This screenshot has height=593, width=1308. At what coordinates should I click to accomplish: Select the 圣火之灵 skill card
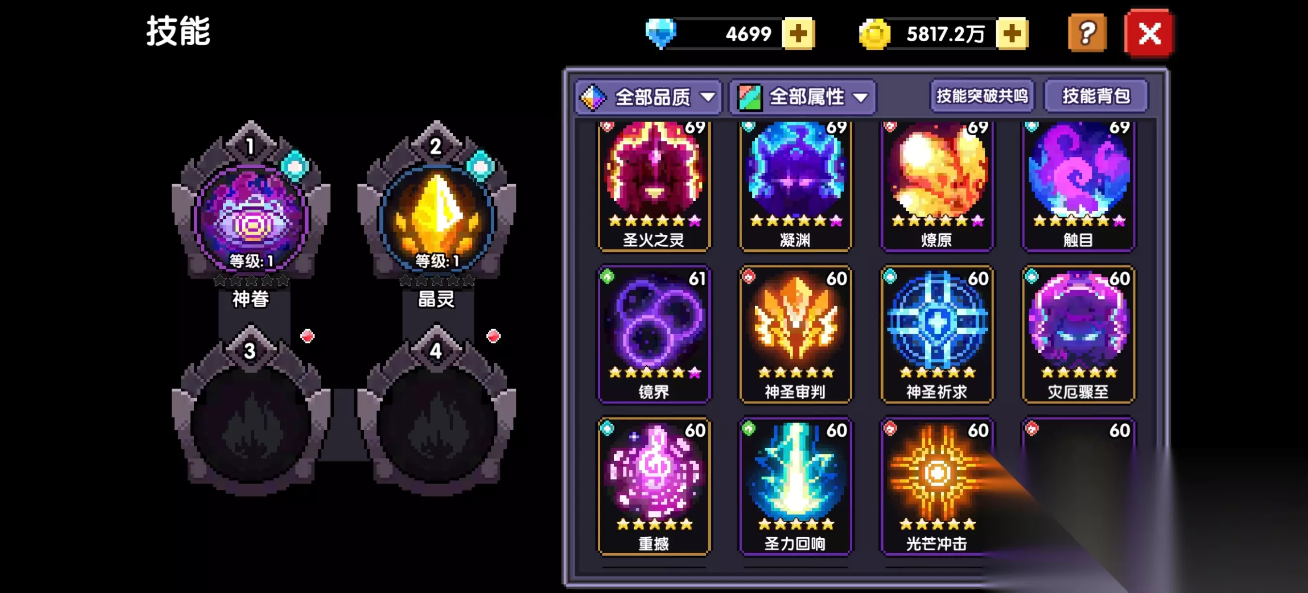tap(654, 187)
